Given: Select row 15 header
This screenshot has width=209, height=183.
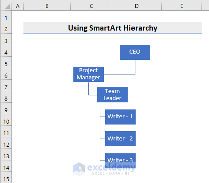Looking at the screenshot, I should click(x=6, y=178).
